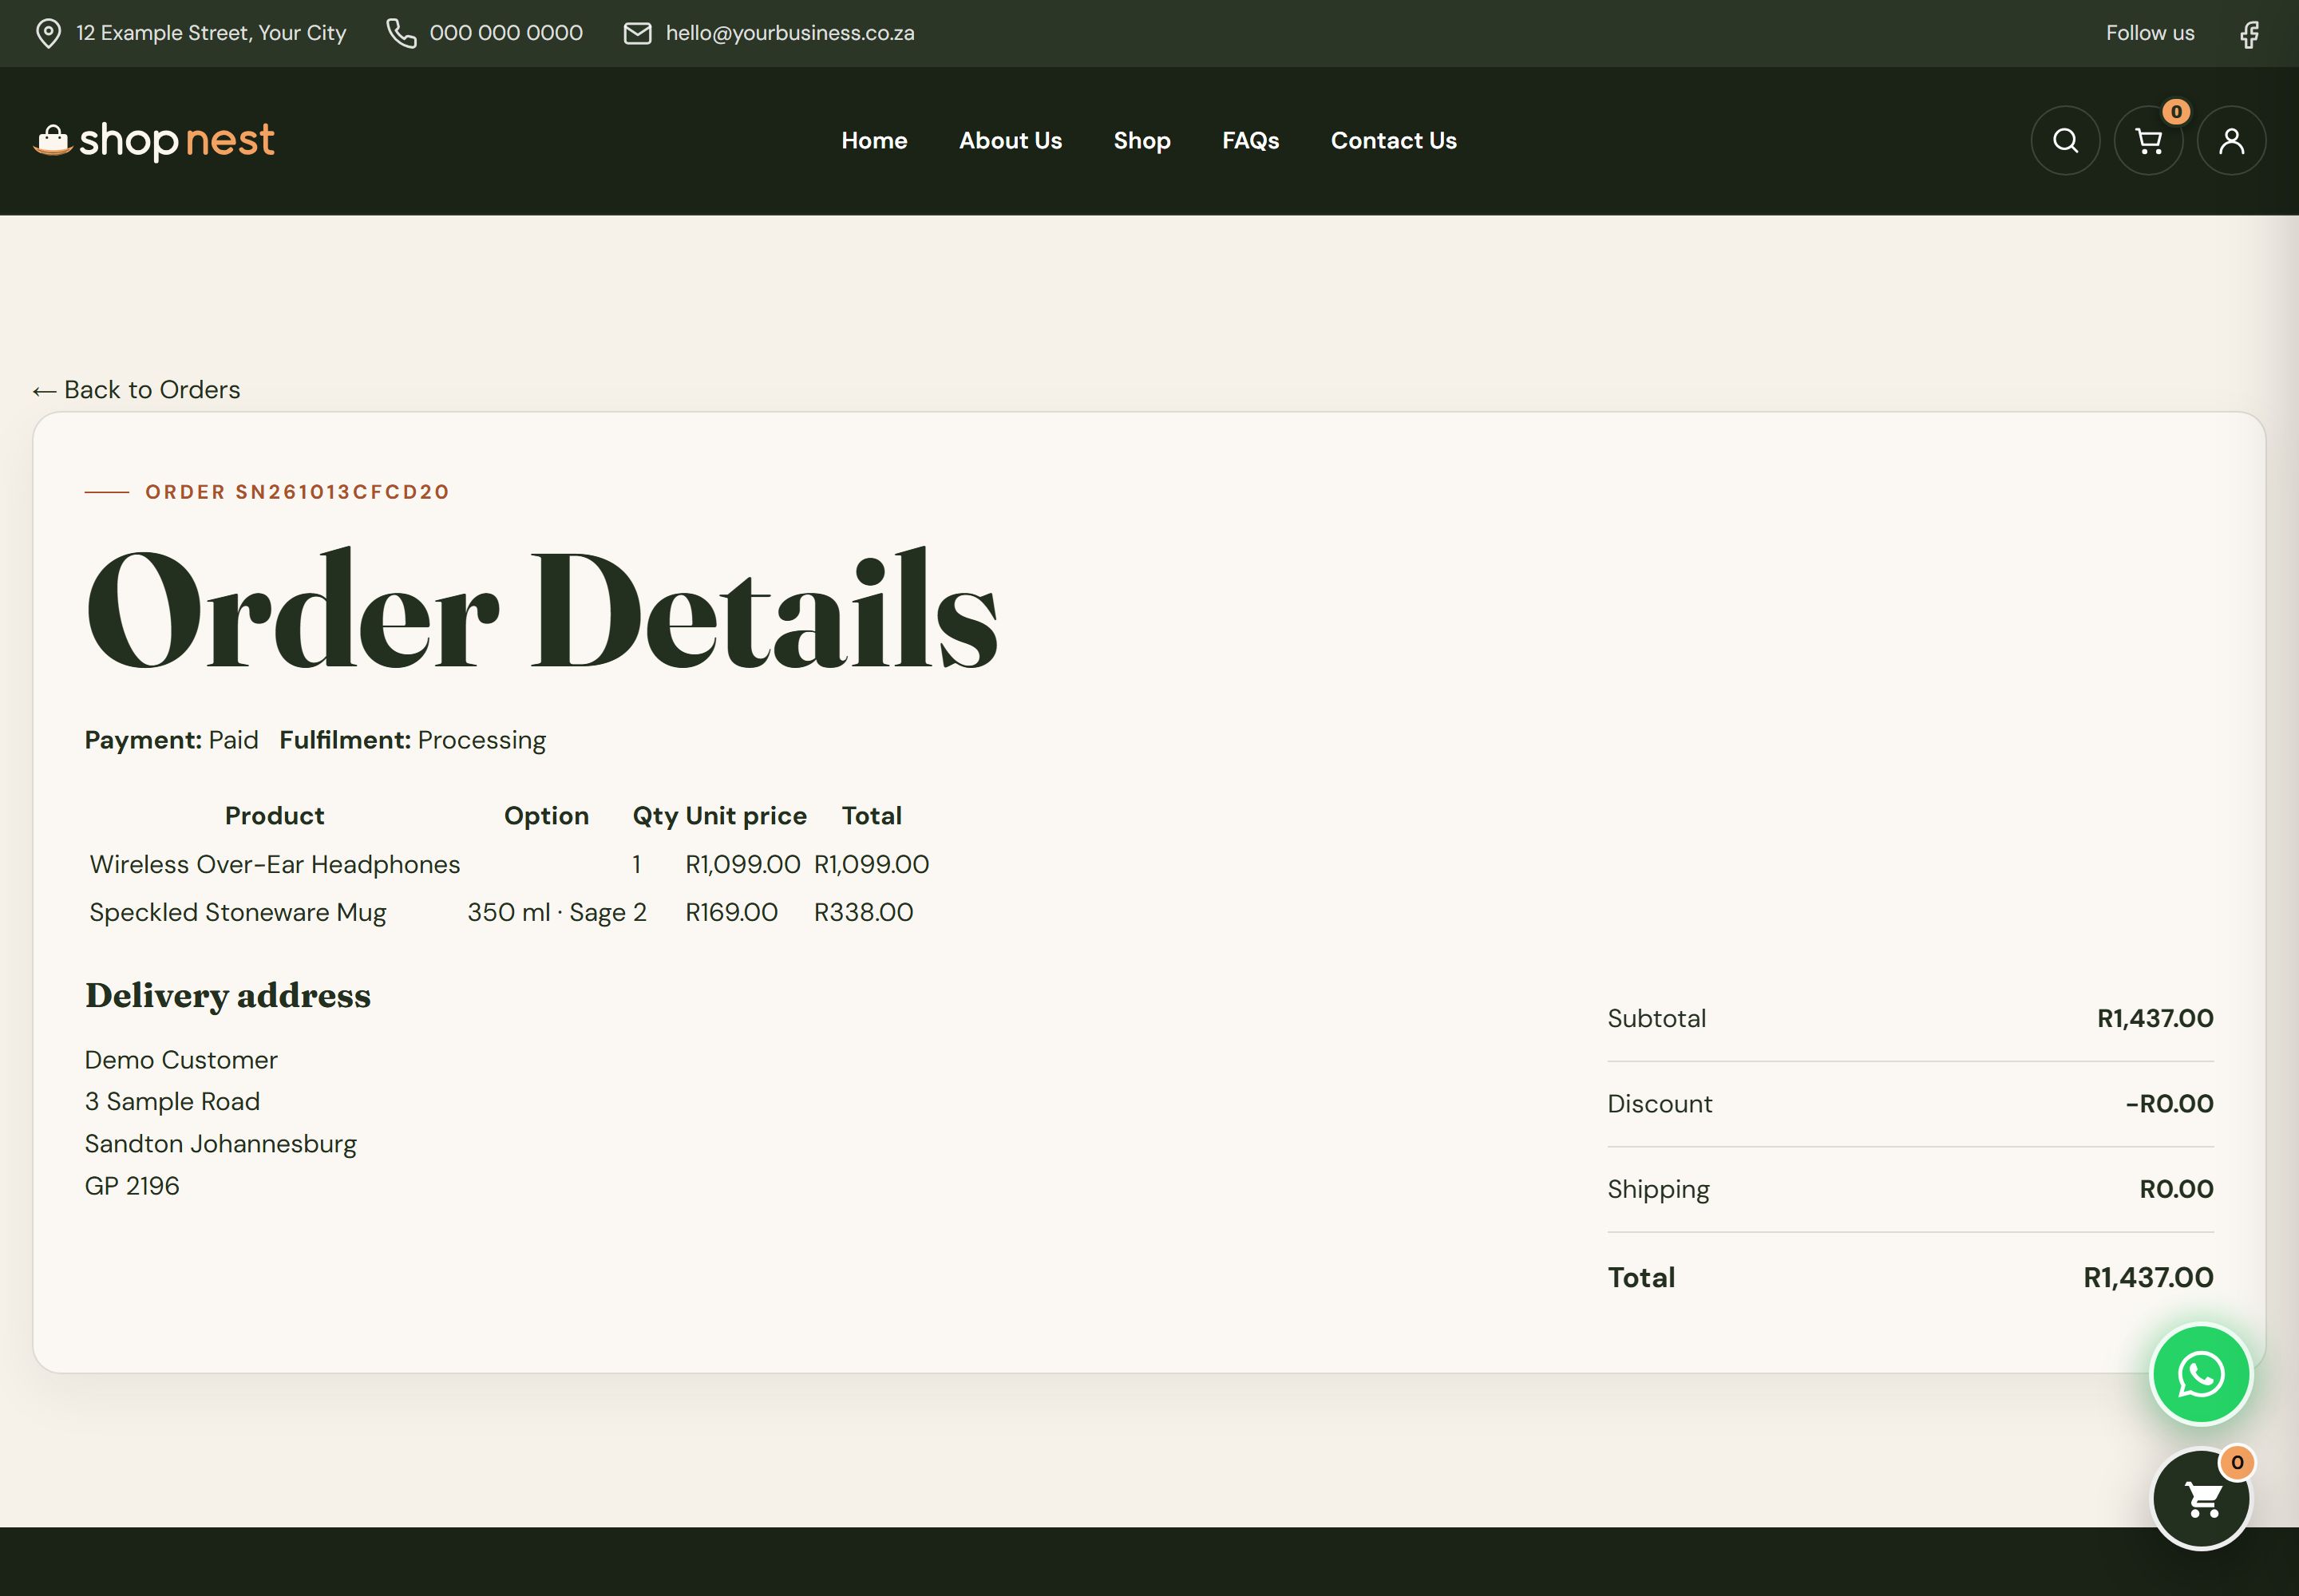Open the FAQs menu item

(x=1251, y=141)
